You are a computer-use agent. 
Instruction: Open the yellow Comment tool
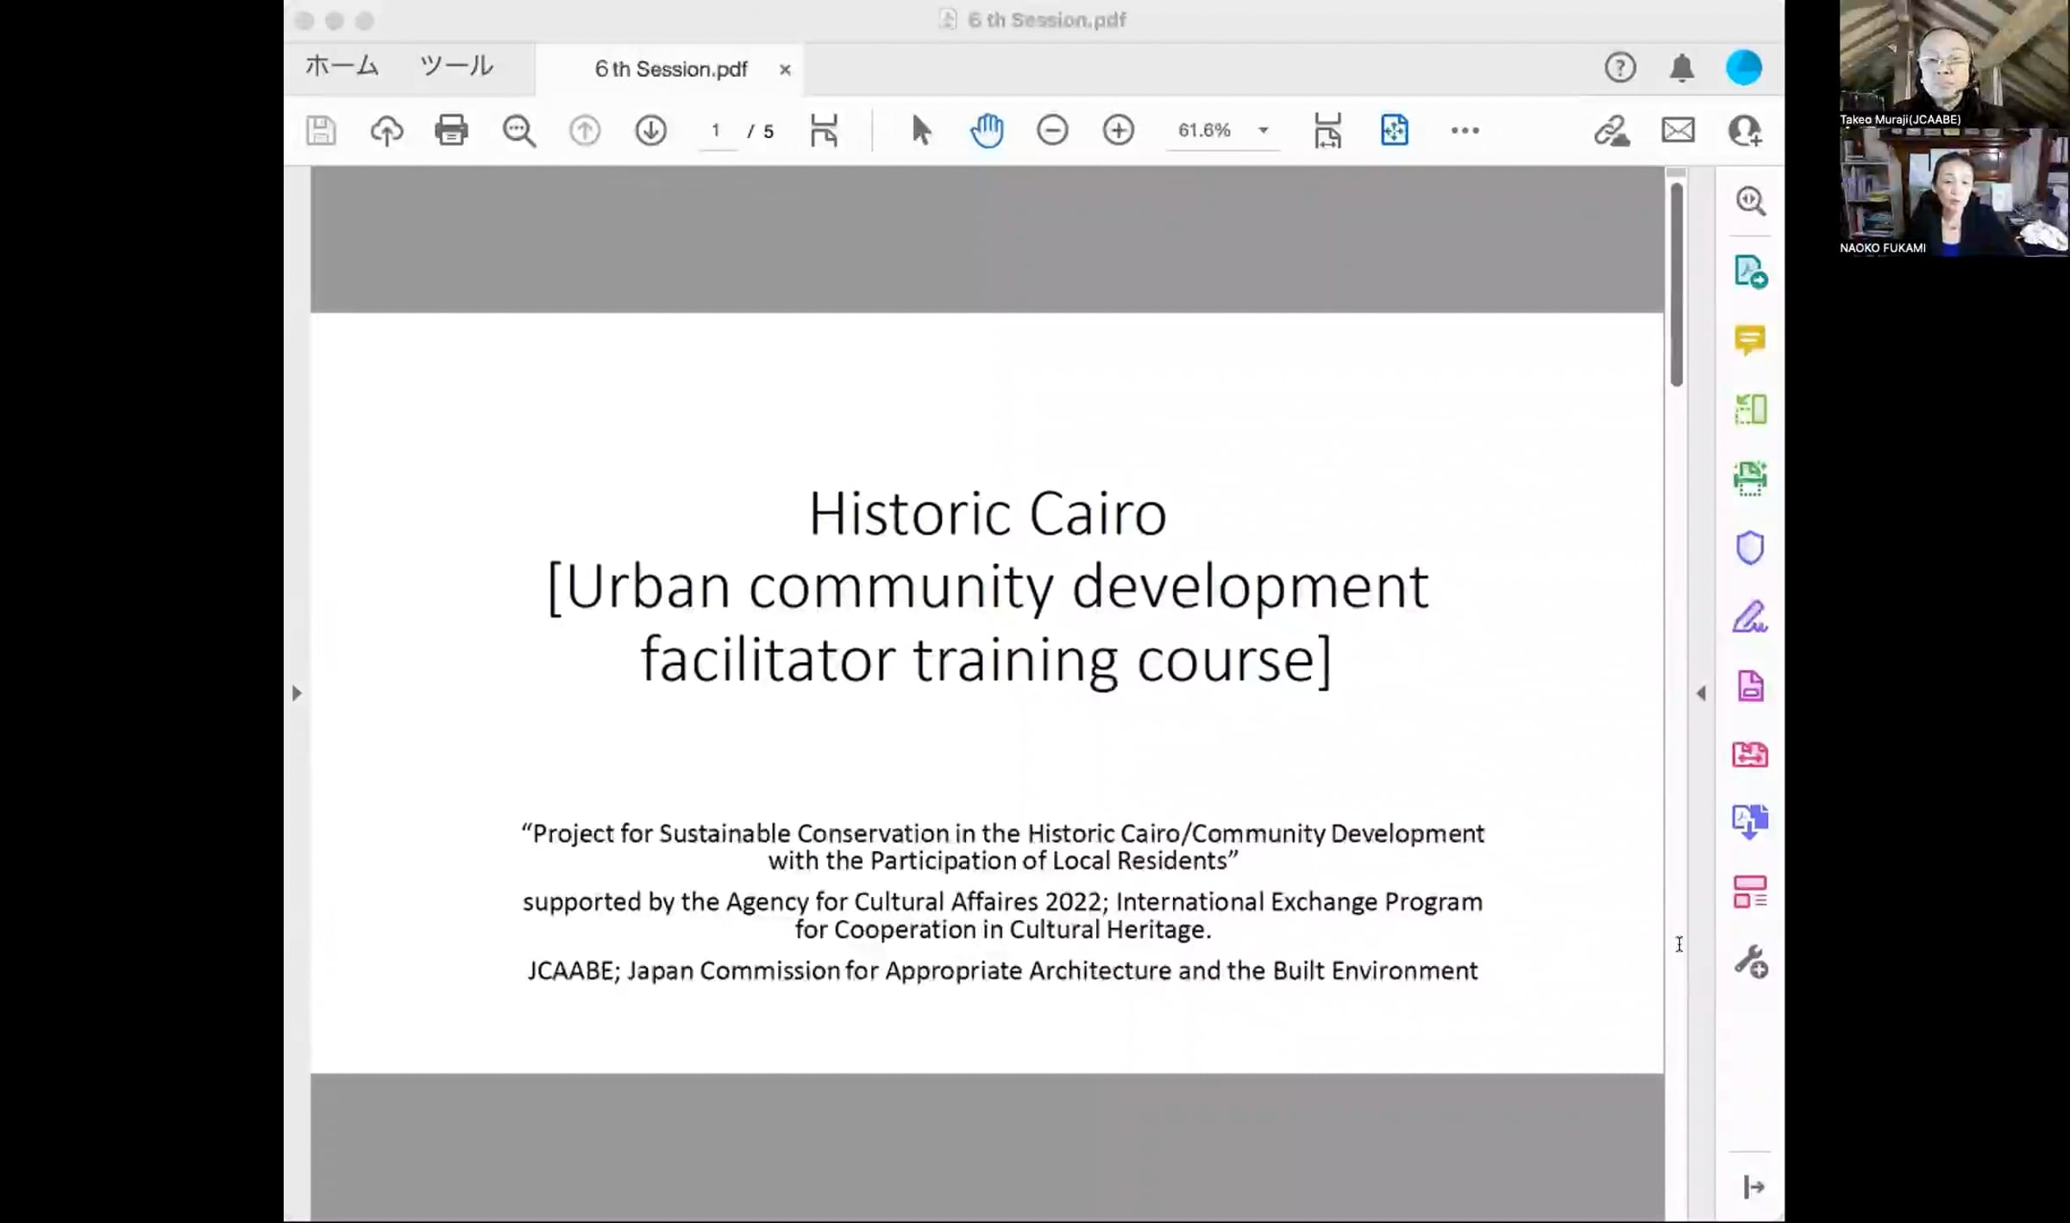1750,341
